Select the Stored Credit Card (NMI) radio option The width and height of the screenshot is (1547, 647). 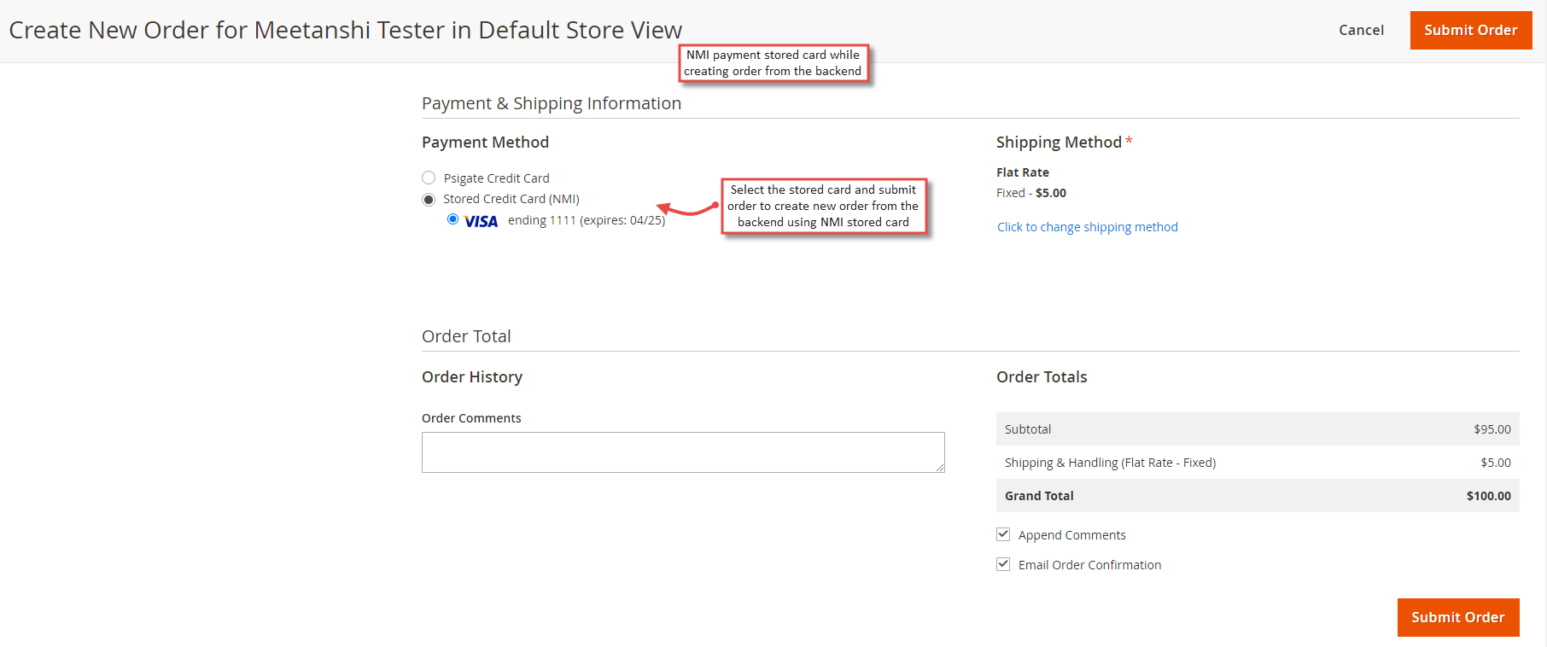pyautogui.click(x=429, y=199)
